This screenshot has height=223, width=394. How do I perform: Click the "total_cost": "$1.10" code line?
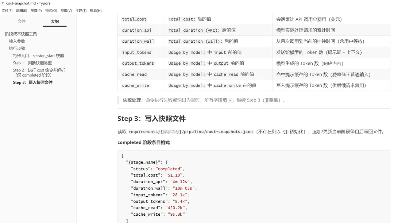tap(158, 175)
